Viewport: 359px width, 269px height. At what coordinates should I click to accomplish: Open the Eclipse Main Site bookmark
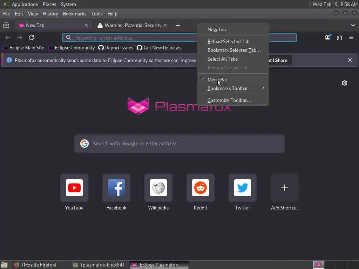click(x=23, y=48)
